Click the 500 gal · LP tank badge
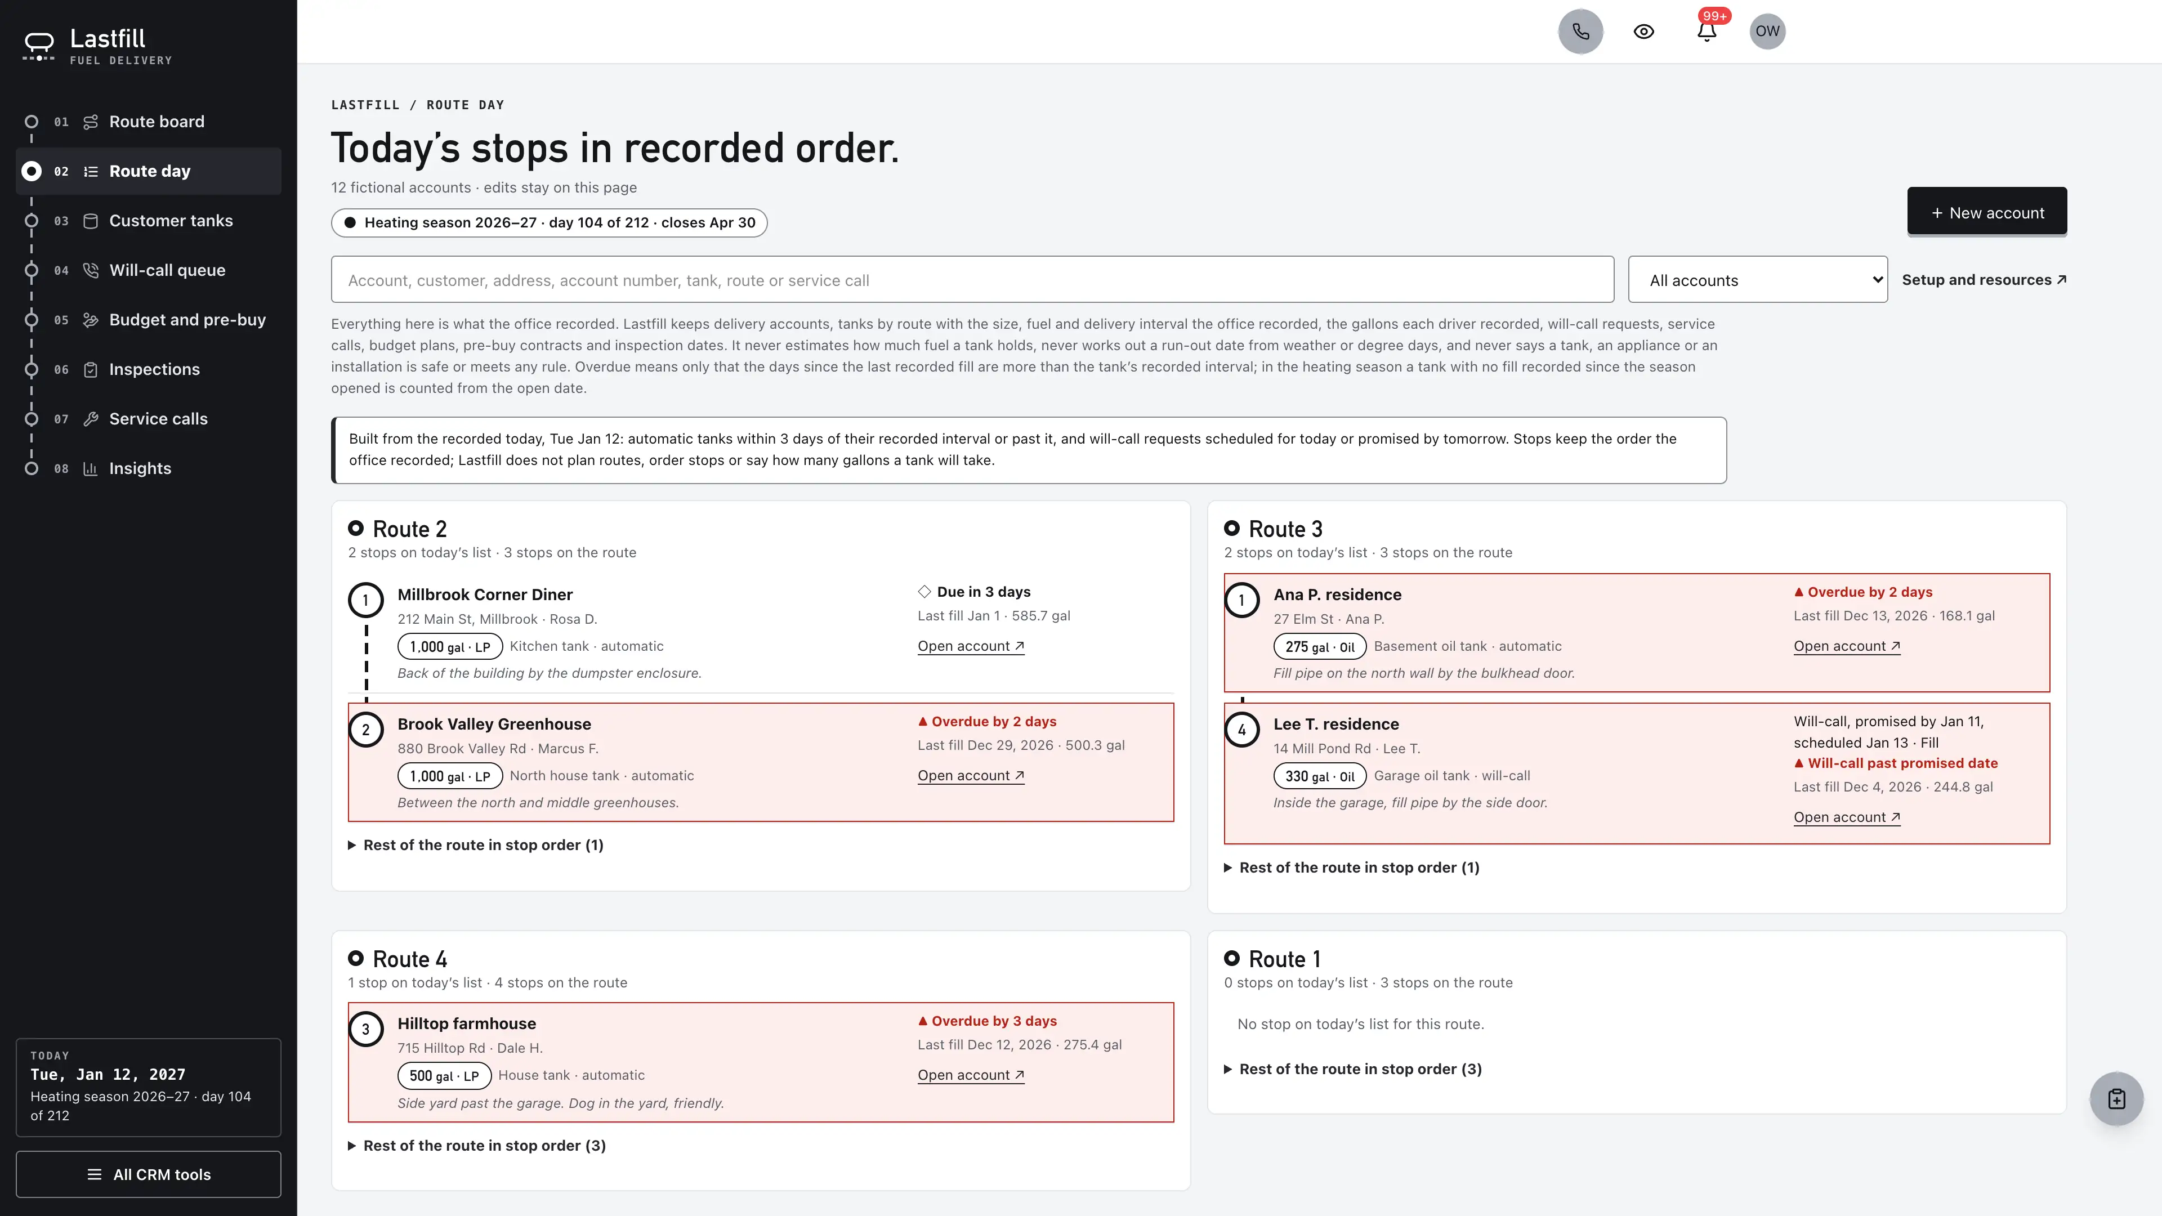The height and width of the screenshot is (1216, 2162). [444, 1076]
